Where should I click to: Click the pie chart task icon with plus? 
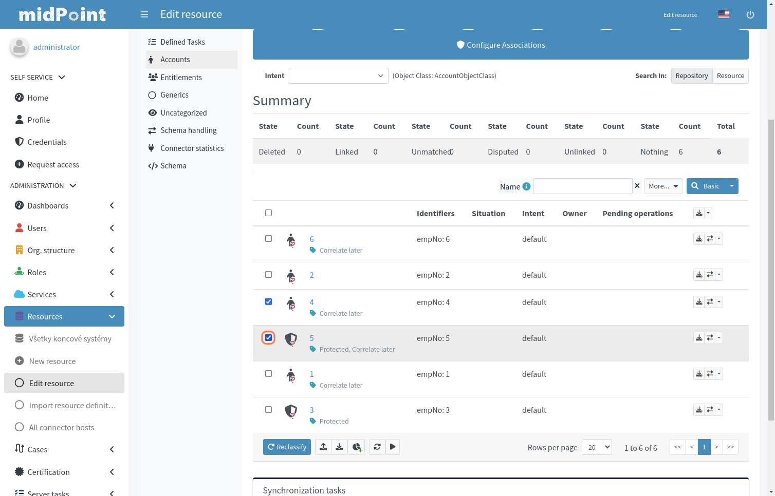pyautogui.click(x=357, y=447)
